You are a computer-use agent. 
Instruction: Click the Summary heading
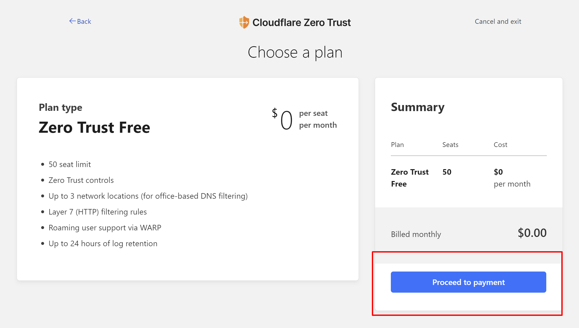point(417,107)
